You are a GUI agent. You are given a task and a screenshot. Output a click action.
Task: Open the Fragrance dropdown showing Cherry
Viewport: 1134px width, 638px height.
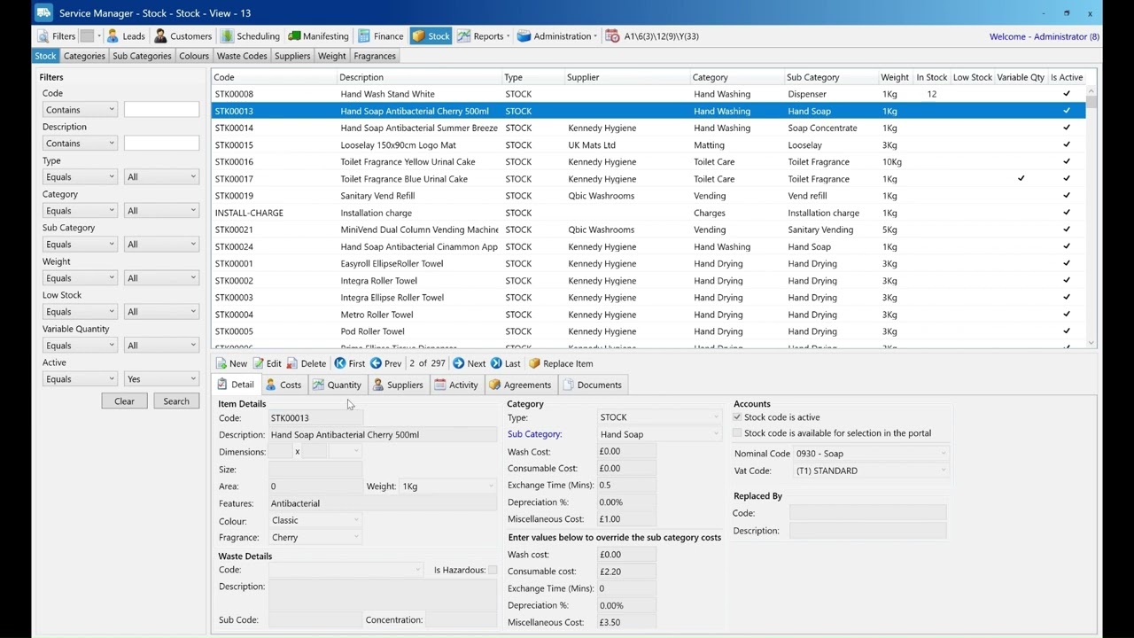click(315, 537)
